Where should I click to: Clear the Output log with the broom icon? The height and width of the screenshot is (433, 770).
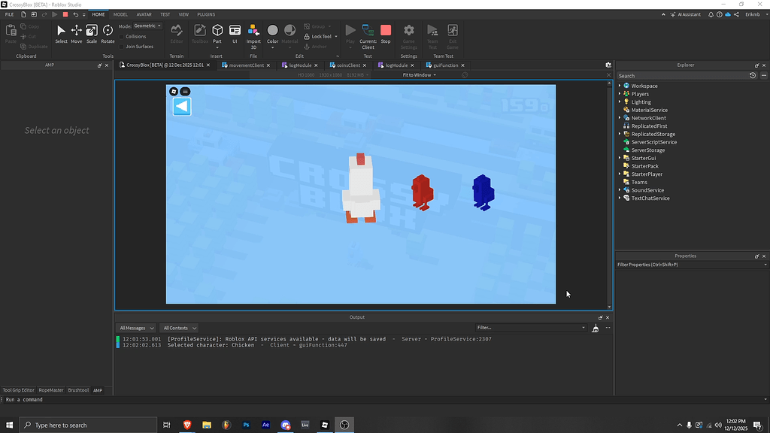(595, 328)
